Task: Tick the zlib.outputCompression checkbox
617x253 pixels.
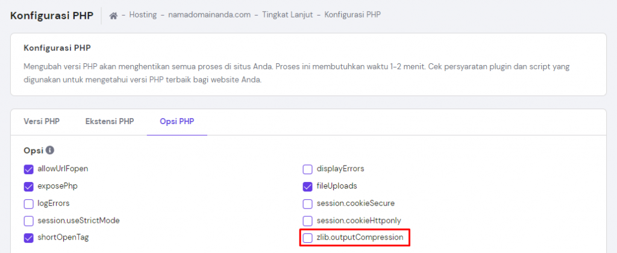Action: click(307, 238)
